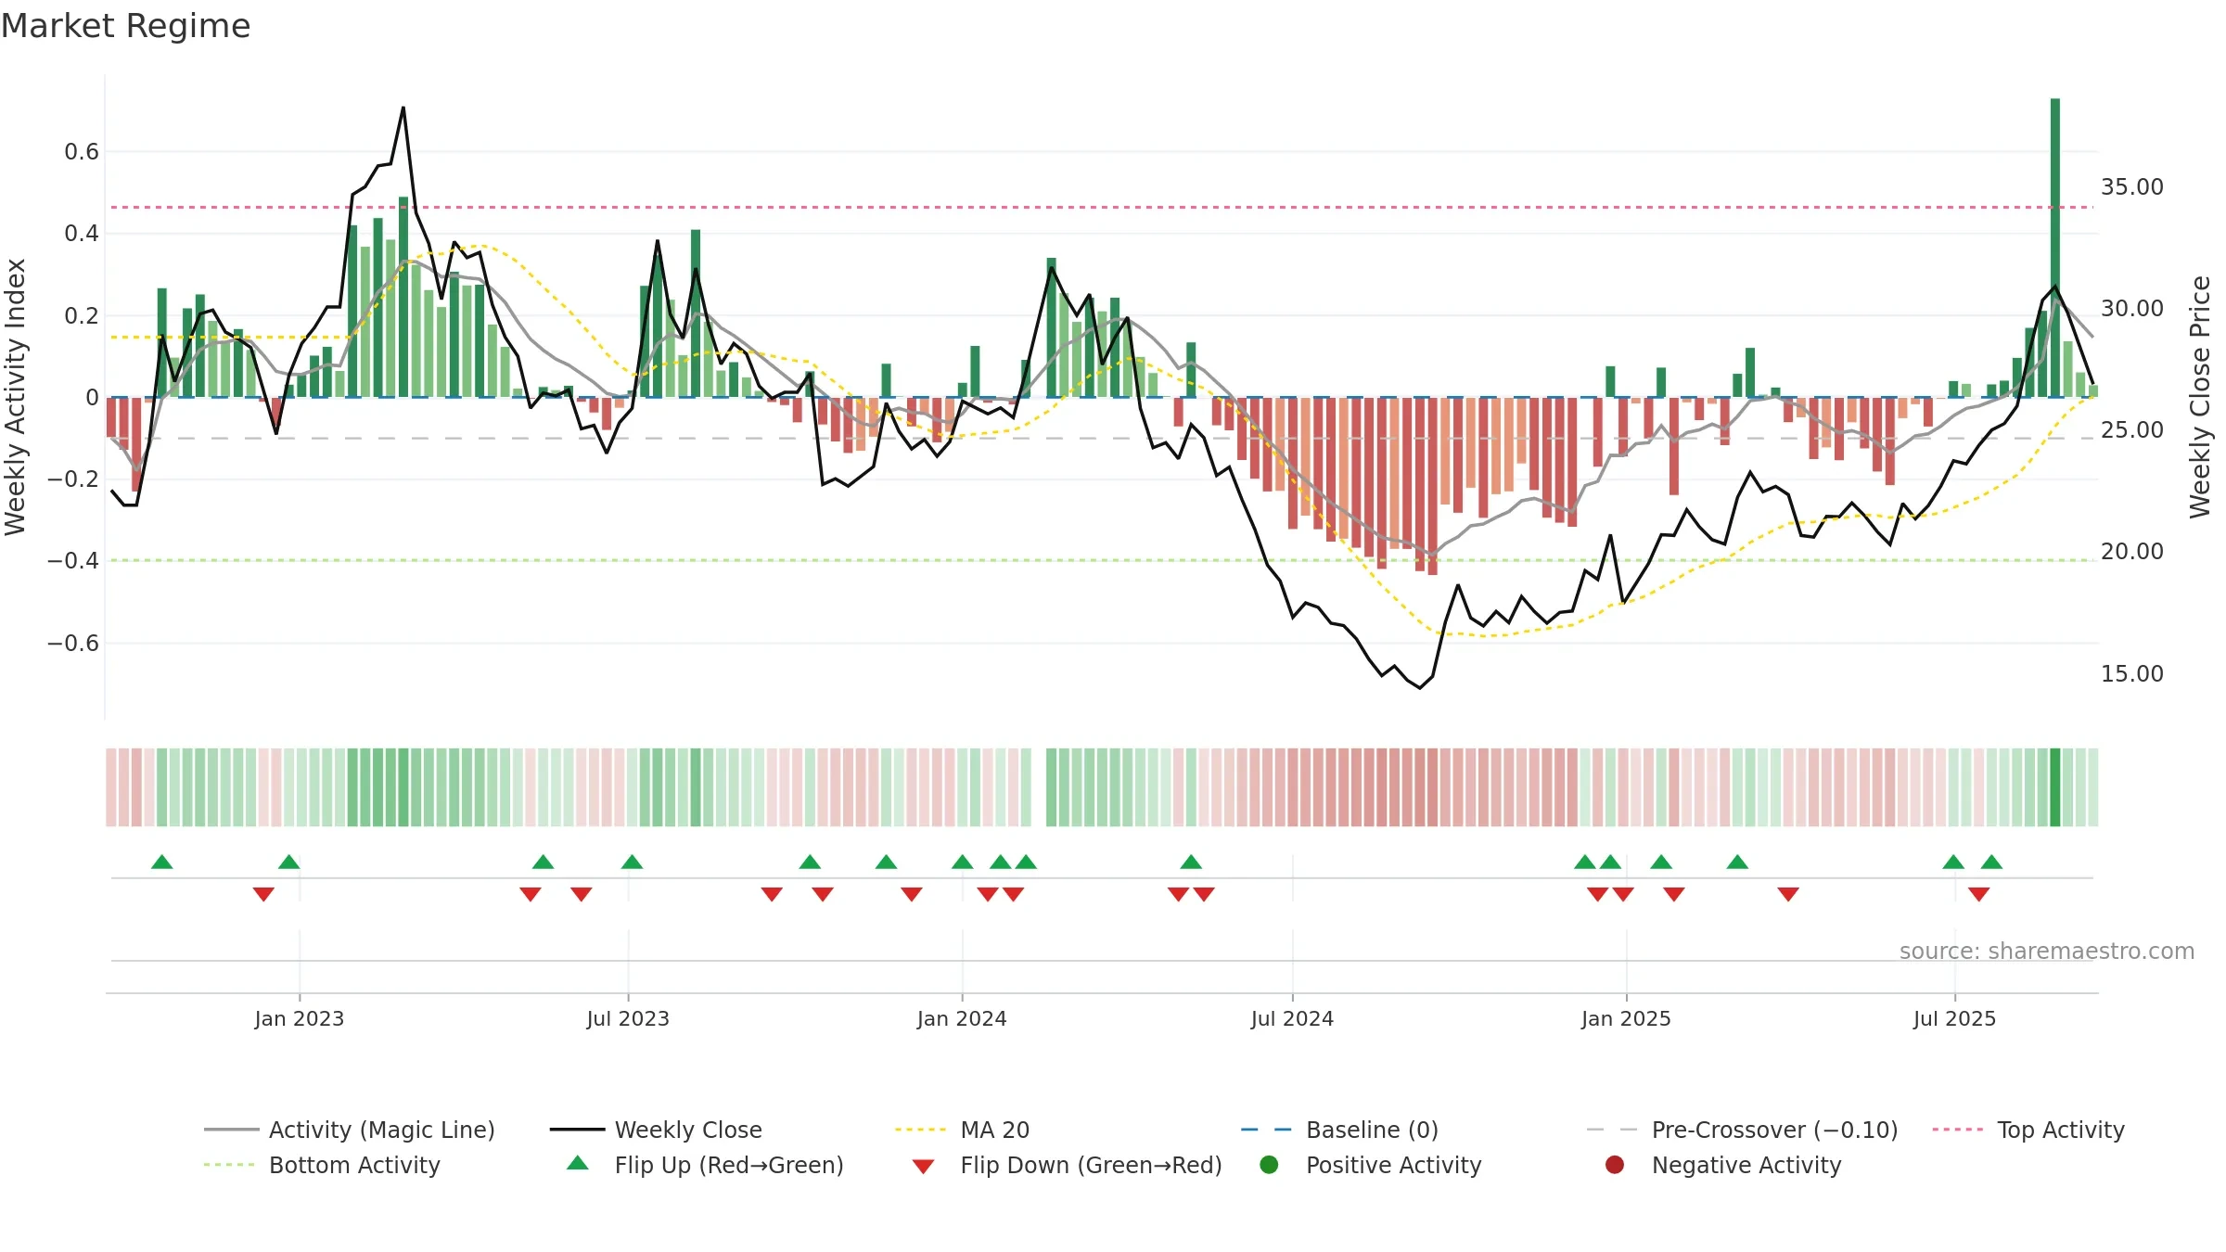Click the Activity (Magic Line) legend entry
Image resolution: width=2226 pixels, height=1252 pixels.
click(x=350, y=1130)
